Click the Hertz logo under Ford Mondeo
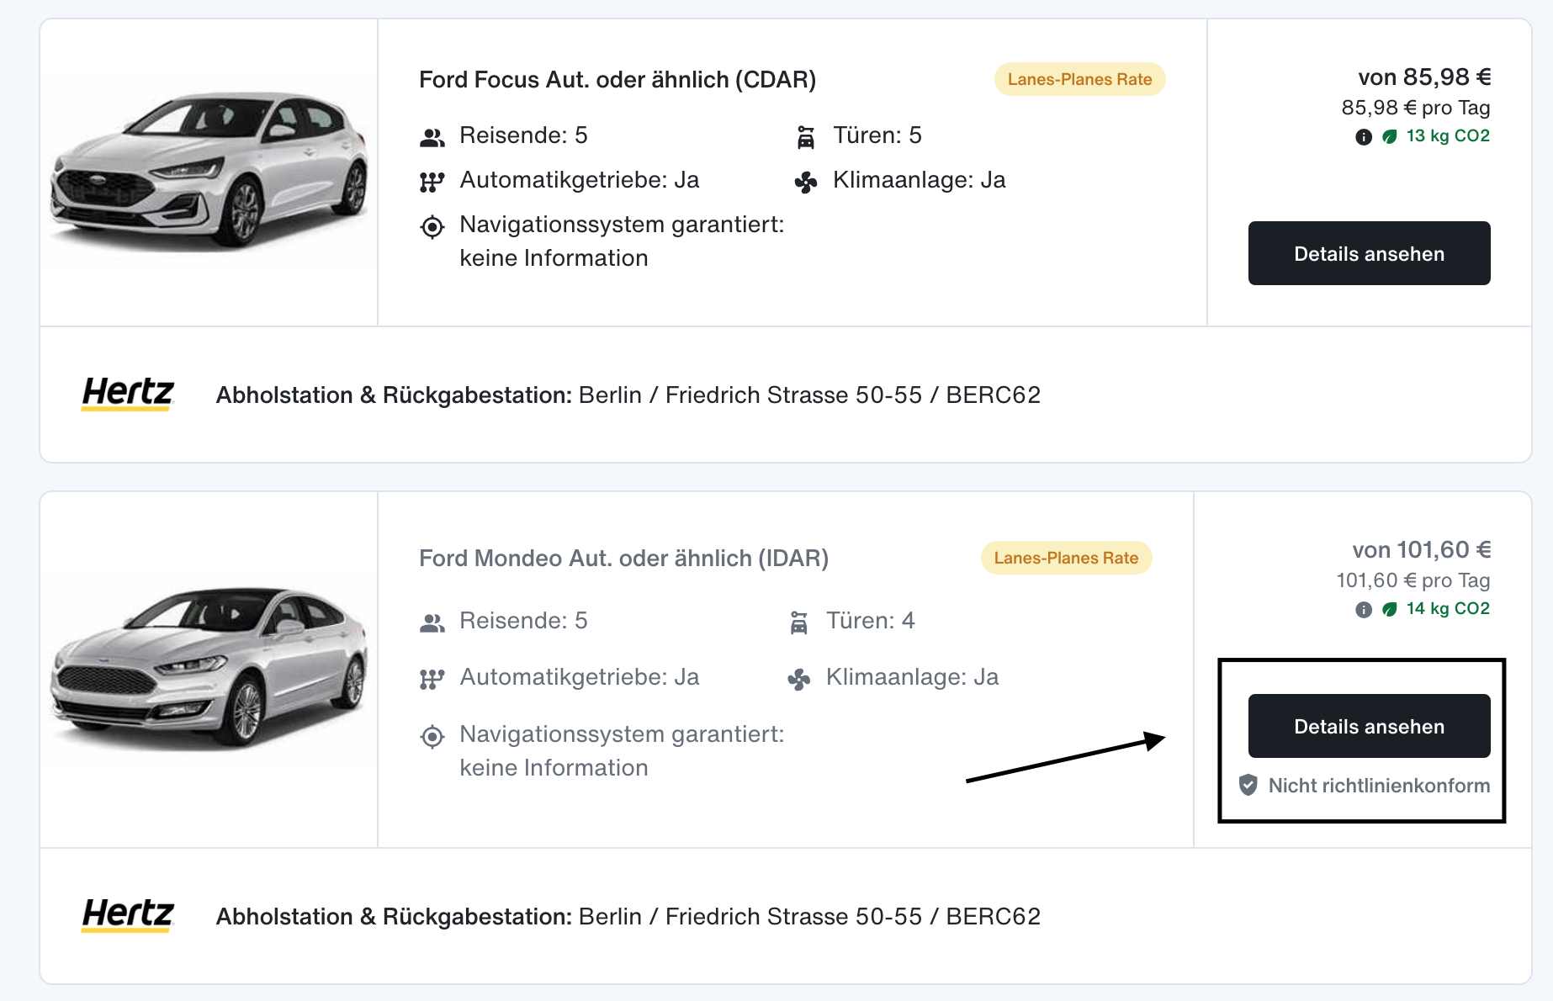The width and height of the screenshot is (1553, 1001). point(128,915)
